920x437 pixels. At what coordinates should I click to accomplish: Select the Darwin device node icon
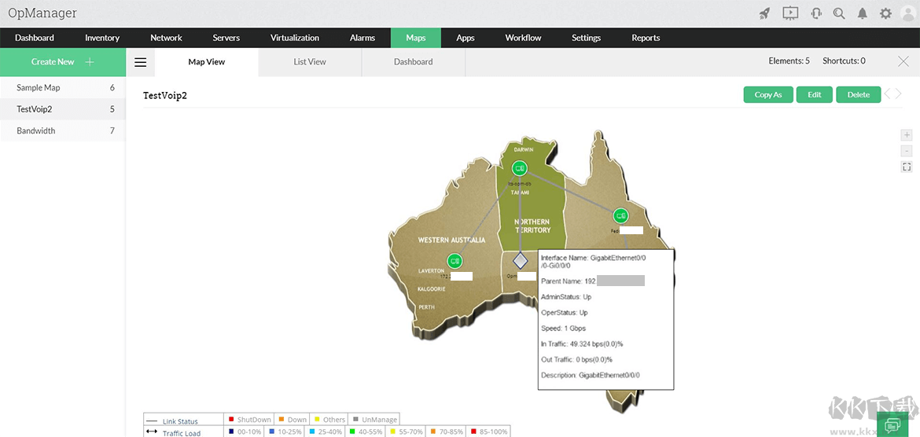[519, 168]
